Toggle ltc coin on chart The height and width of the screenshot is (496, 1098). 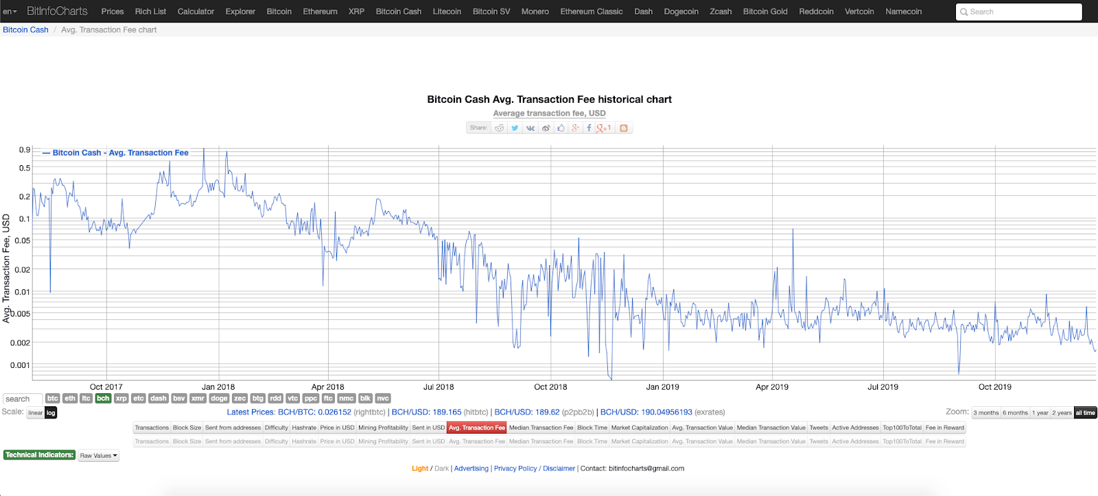point(86,398)
